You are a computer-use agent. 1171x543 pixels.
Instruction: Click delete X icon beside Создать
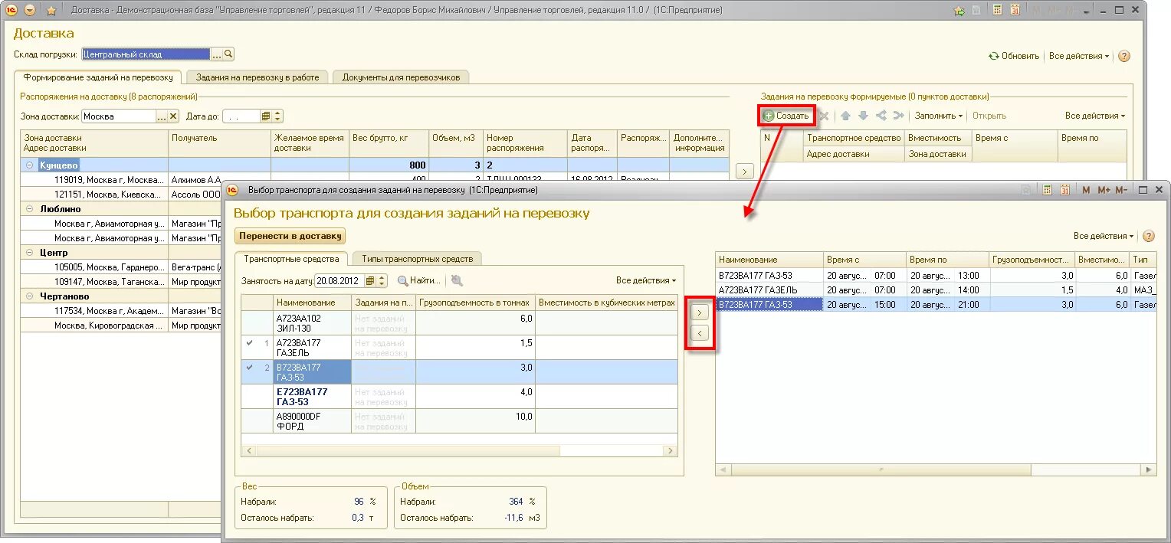tap(824, 116)
